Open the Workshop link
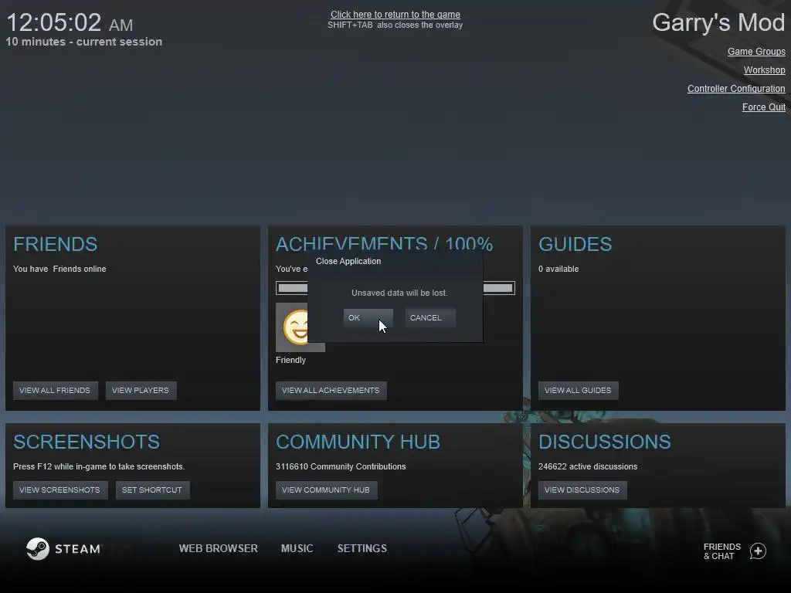The width and height of the screenshot is (791, 593). click(x=764, y=70)
